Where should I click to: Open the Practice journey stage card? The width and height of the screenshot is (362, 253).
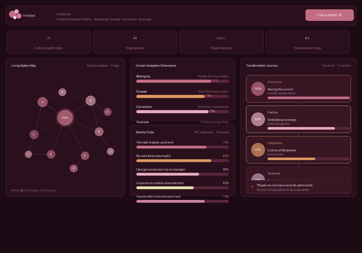[298, 119]
